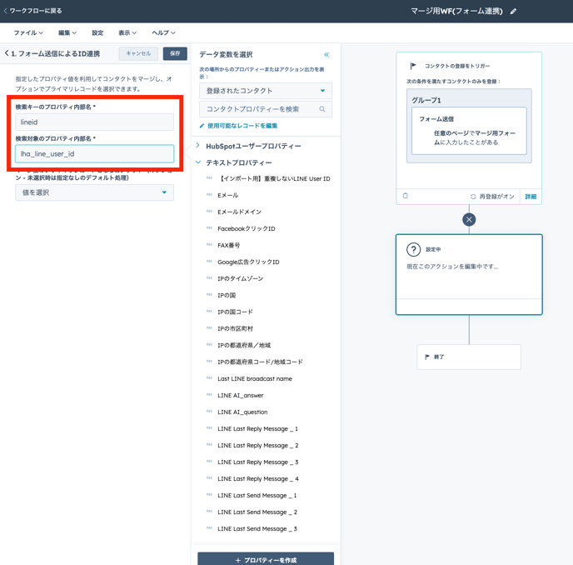Image resolution: width=573 pixels, height=565 pixels.
Task: Click the キャンセル button
Action: point(138,53)
